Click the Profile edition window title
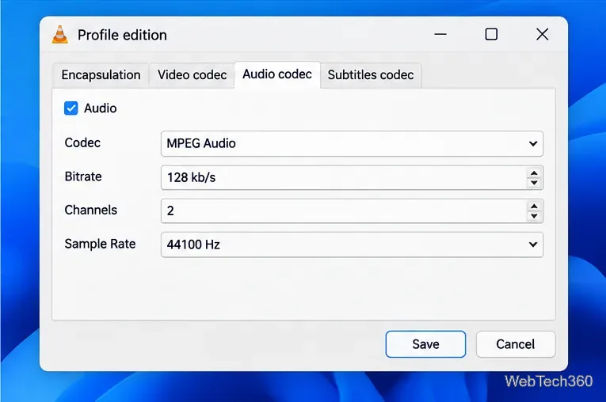 [x=122, y=35]
